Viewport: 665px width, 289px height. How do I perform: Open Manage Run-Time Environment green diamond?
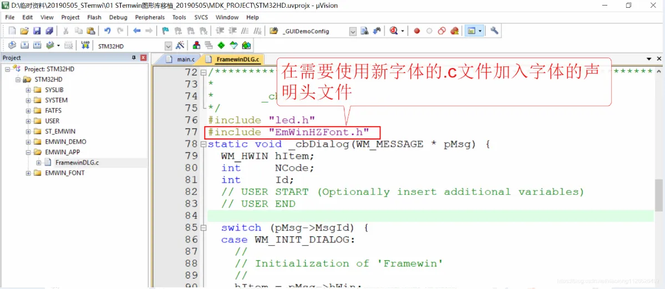coord(221,45)
